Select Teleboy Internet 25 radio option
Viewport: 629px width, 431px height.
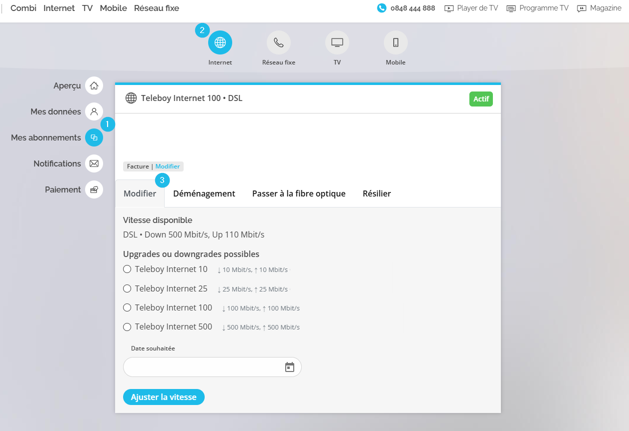127,288
